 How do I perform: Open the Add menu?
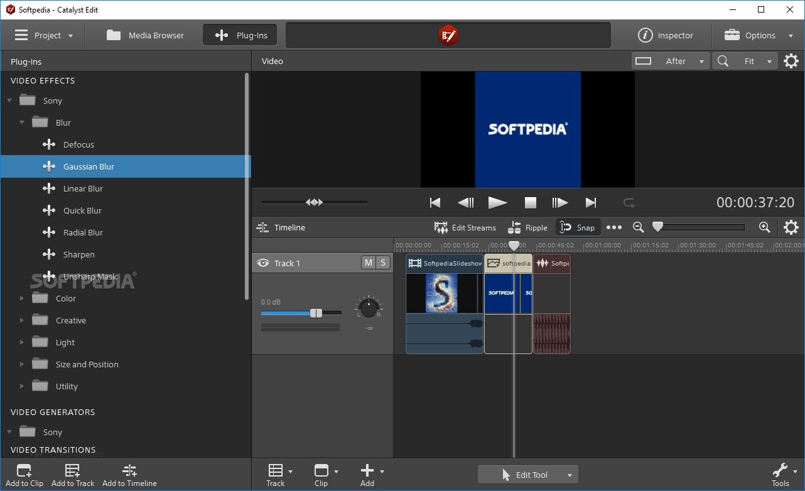click(x=371, y=475)
